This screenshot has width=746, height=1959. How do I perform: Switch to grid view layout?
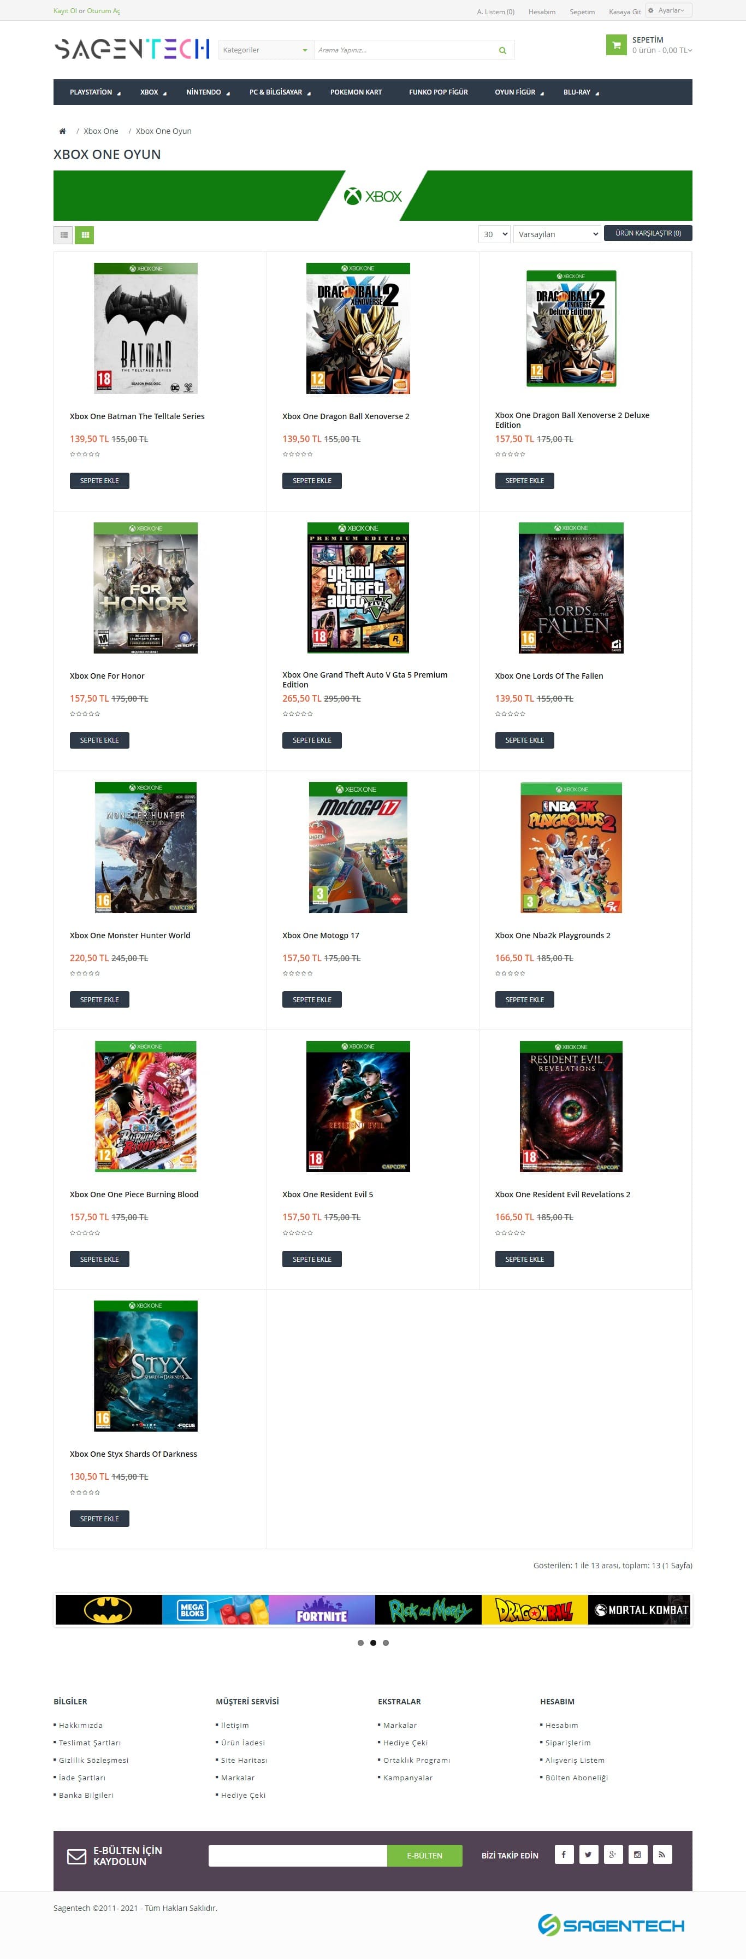(x=84, y=235)
